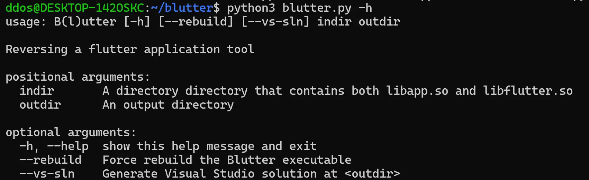Image resolution: width=589 pixels, height=180 pixels.
Task: Click the --vs-sln option under optional arguments
Action: [47, 173]
